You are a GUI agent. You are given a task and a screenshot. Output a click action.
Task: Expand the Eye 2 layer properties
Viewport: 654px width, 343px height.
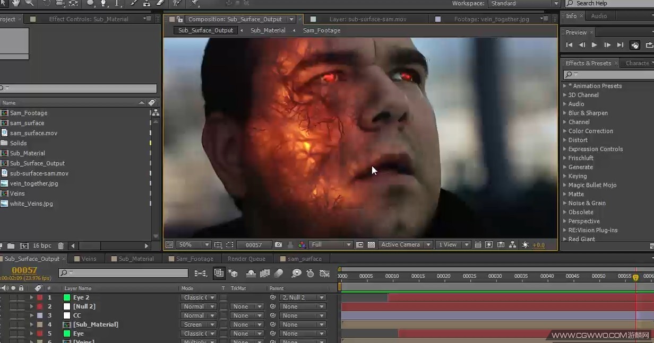pos(31,297)
